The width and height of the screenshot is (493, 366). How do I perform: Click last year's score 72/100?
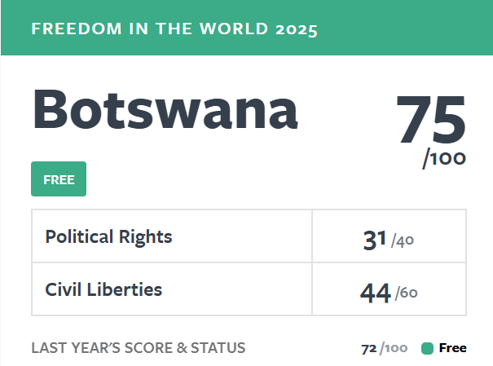click(384, 349)
